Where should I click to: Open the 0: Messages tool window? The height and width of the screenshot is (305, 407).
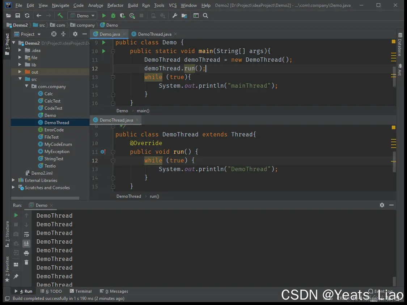pyautogui.click(x=114, y=291)
